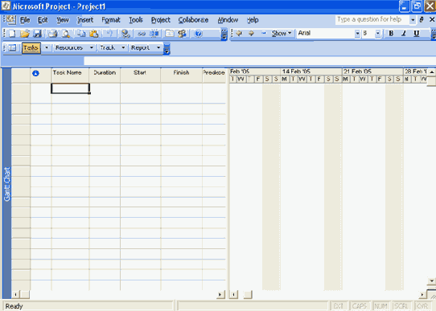The image size is (436, 311).
Task: Open the dropdown arrow next to Tasks
Action: click(47, 47)
